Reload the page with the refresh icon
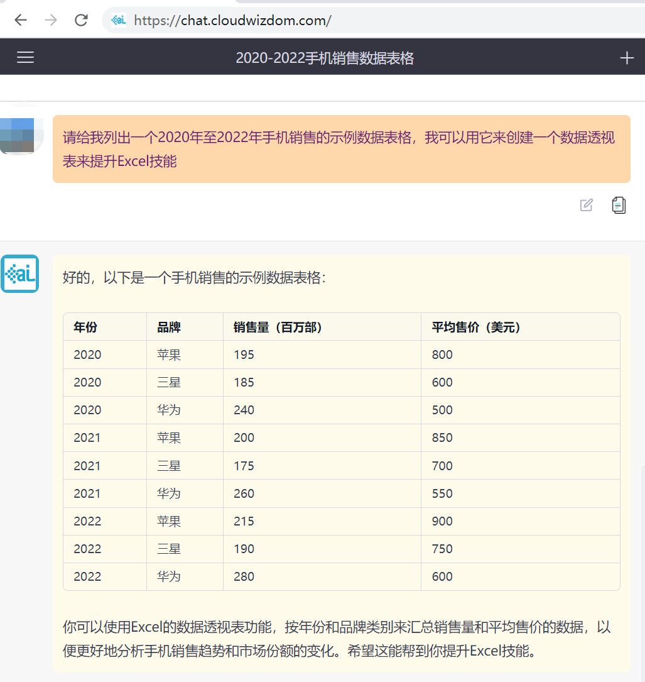This screenshot has height=682, width=645. 81,20
